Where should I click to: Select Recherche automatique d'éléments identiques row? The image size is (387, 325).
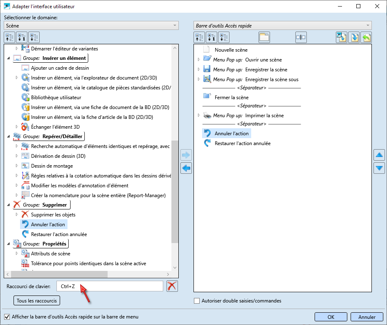(100, 146)
